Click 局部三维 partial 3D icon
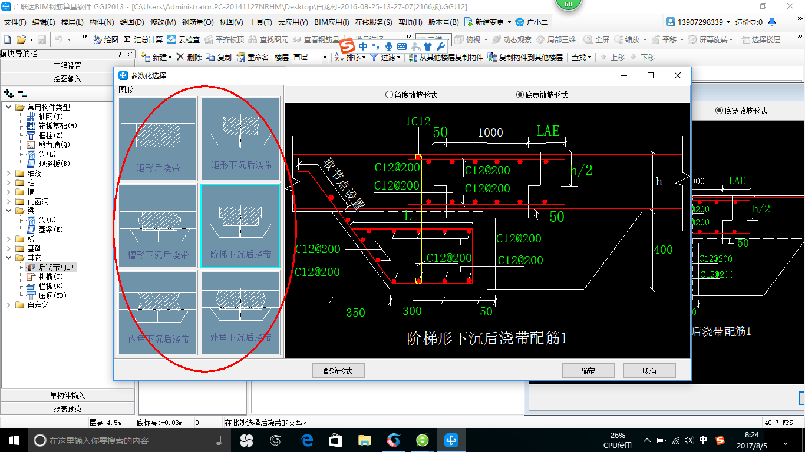Image resolution: width=805 pixels, height=452 pixels. pos(540,39)
